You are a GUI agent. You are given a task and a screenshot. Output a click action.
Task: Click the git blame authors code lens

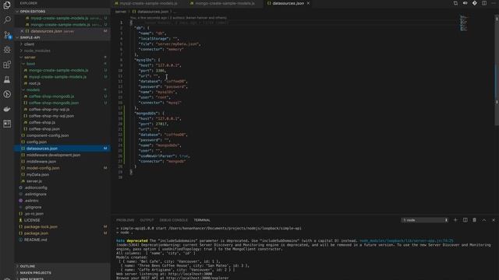[179, 18]
